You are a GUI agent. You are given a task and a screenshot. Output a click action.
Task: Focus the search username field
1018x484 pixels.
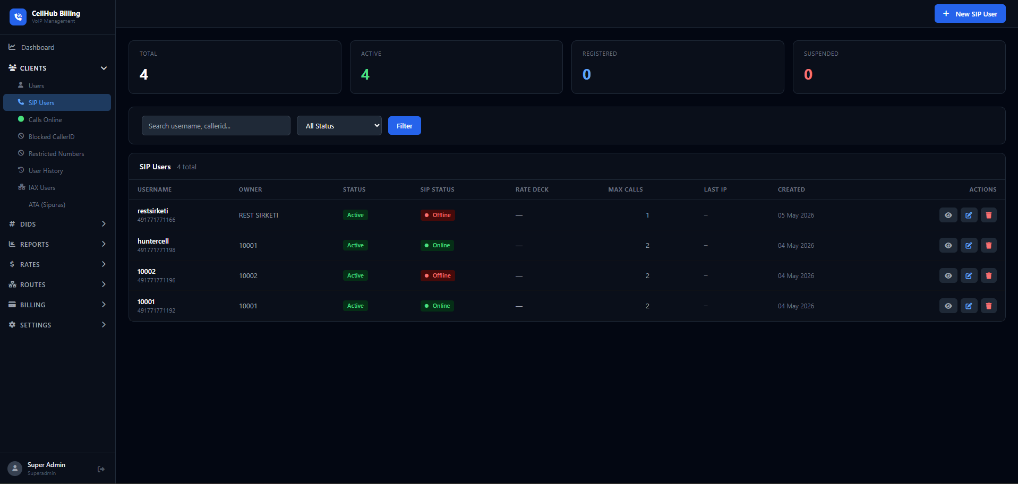point(216,126)
